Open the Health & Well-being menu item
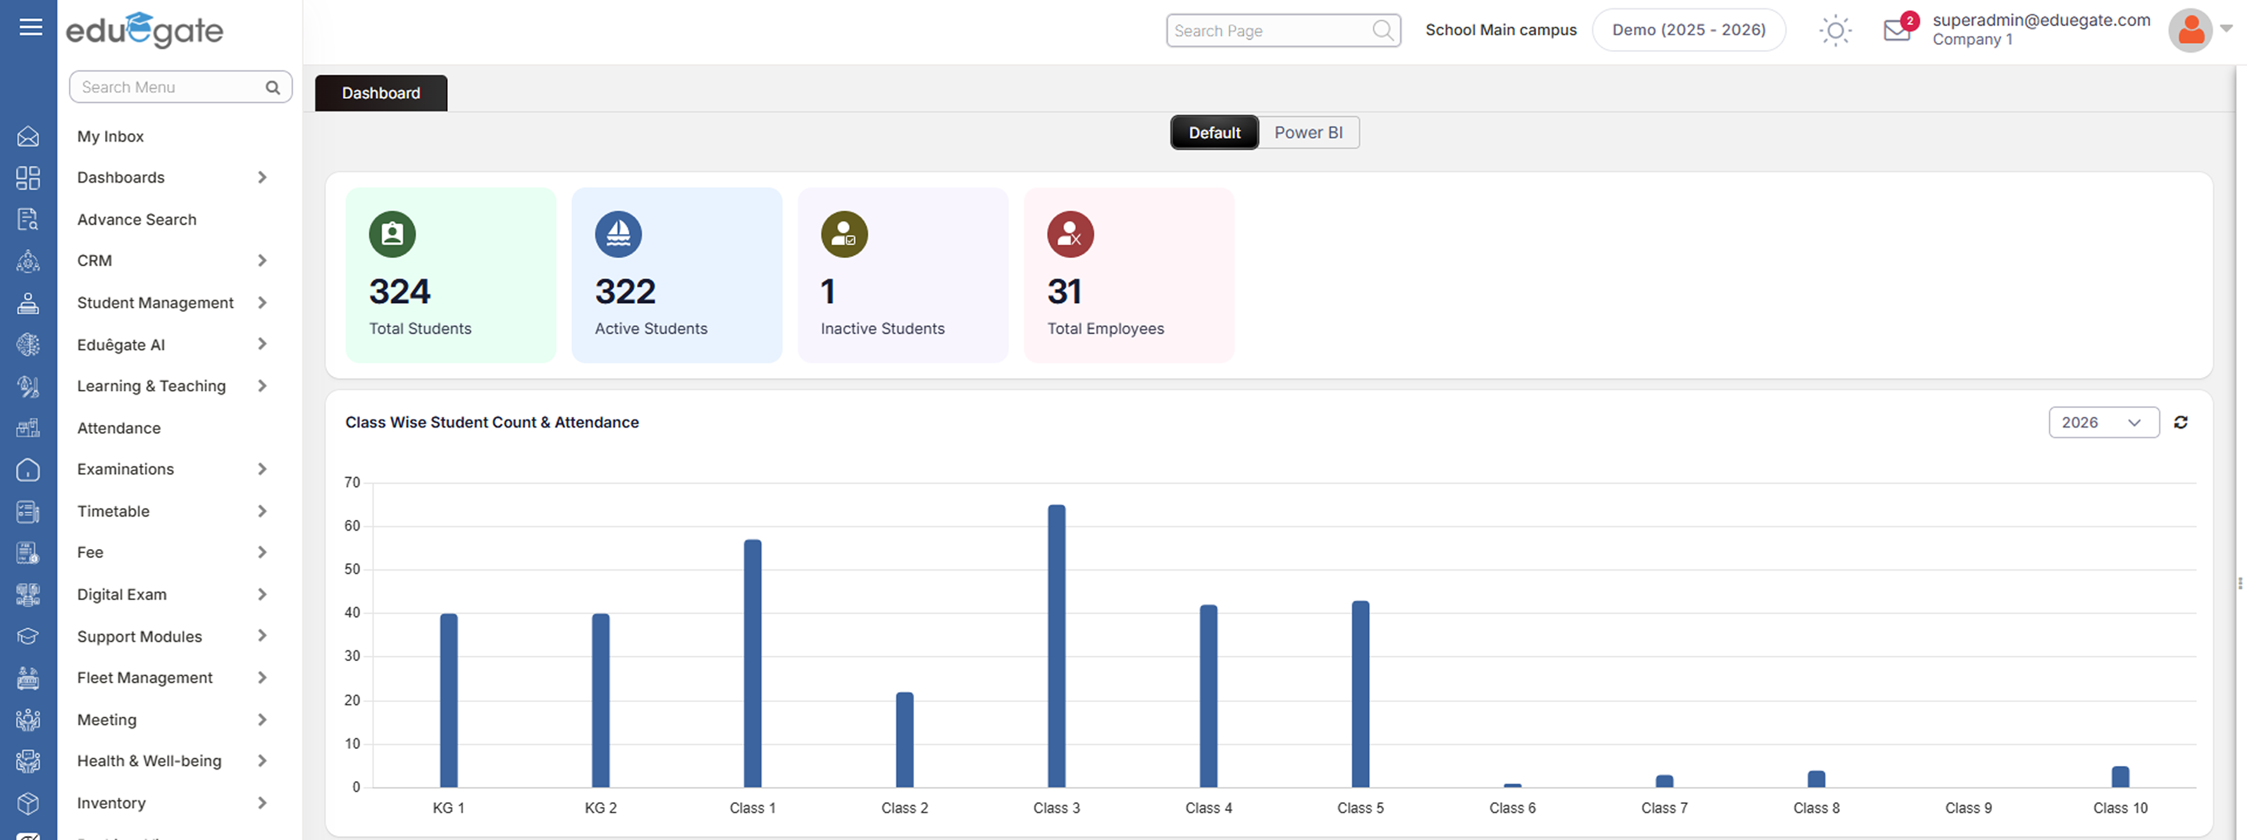 click(x=149, y=761)
